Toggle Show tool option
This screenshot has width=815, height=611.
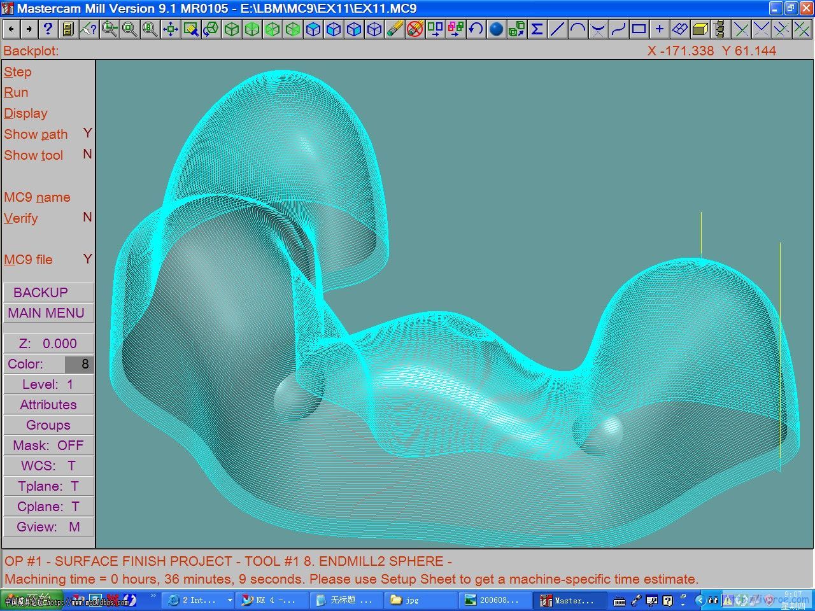(x=48, y=155)
